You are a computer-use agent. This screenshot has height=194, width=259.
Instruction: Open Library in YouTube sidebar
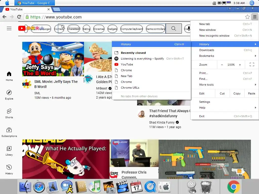[9, 151]
